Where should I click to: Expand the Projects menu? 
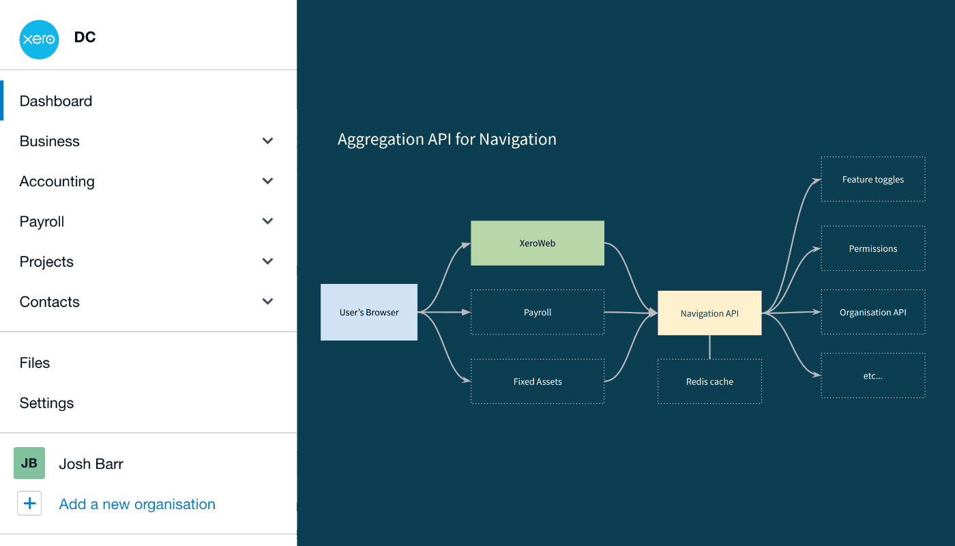[267, 261]
